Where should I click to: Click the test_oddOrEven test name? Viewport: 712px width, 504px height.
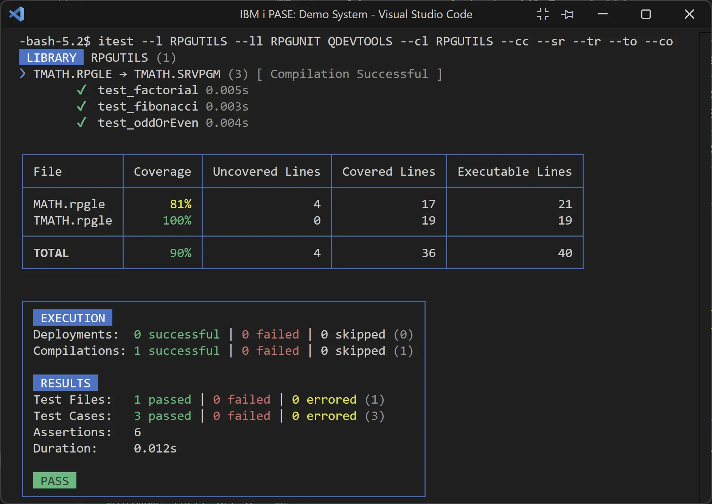pyautogui.click(x=148, y=123)
